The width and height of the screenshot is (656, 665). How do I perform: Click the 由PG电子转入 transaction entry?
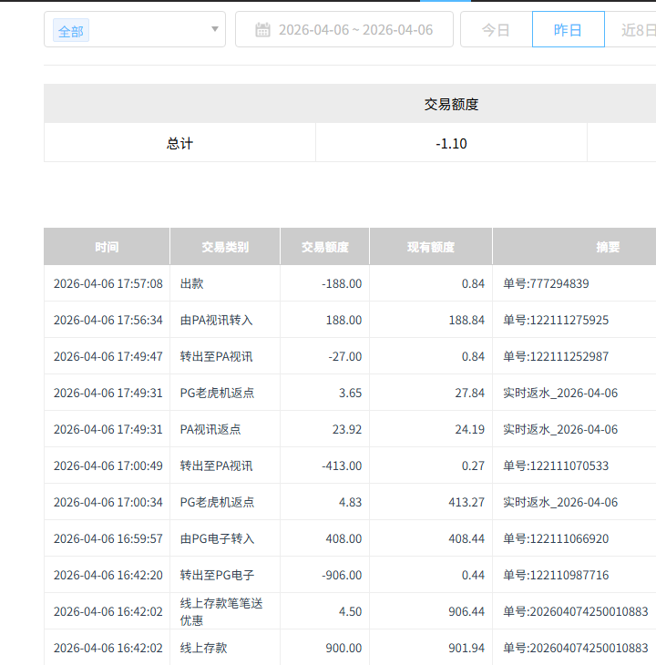tap(217, 538)
